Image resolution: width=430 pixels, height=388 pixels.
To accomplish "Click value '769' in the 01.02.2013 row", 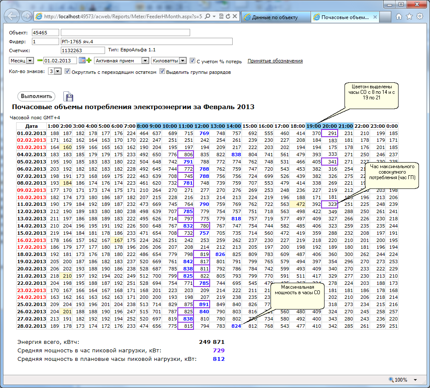I will [x=204, y=133].
